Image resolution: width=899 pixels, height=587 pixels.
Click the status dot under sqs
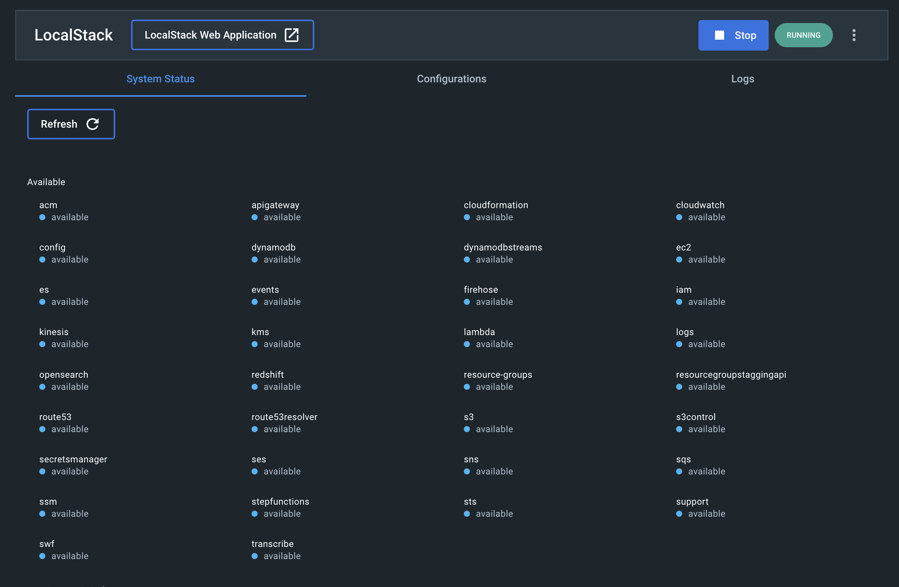click(679, 471)
